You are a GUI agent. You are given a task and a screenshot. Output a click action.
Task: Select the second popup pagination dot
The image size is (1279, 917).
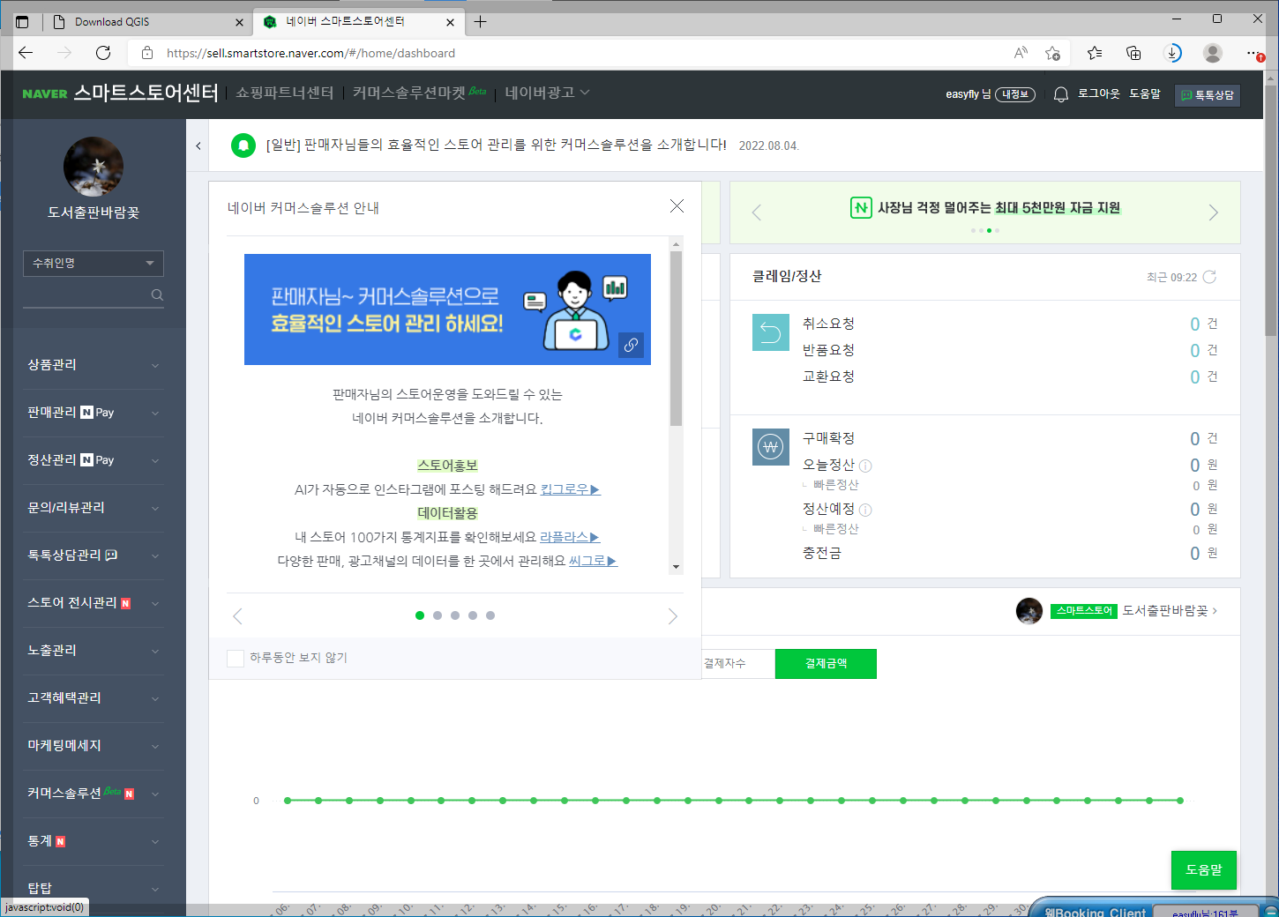pyautogui.click(x=438, y=615)
